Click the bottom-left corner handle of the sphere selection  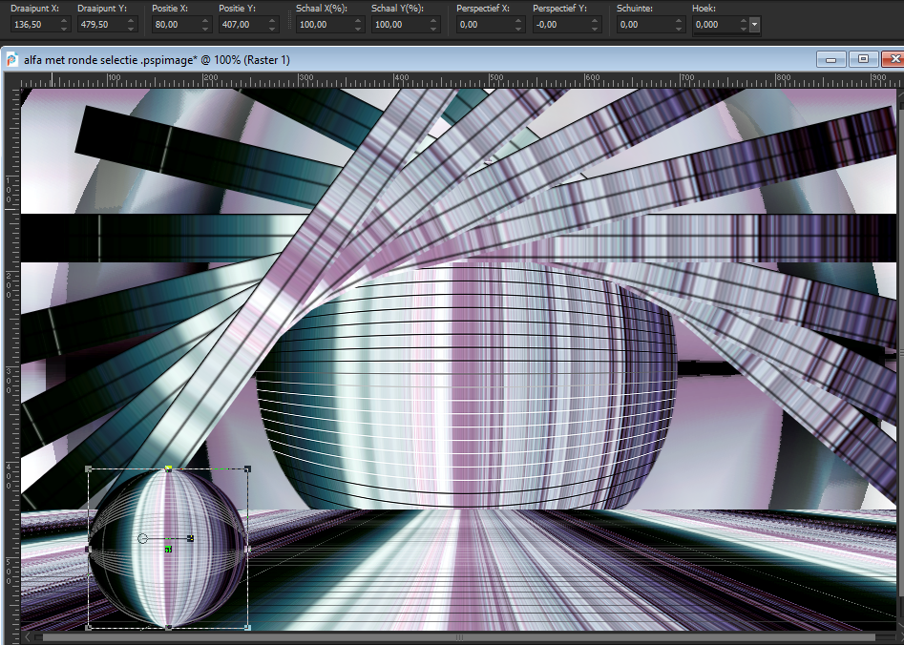88,627
